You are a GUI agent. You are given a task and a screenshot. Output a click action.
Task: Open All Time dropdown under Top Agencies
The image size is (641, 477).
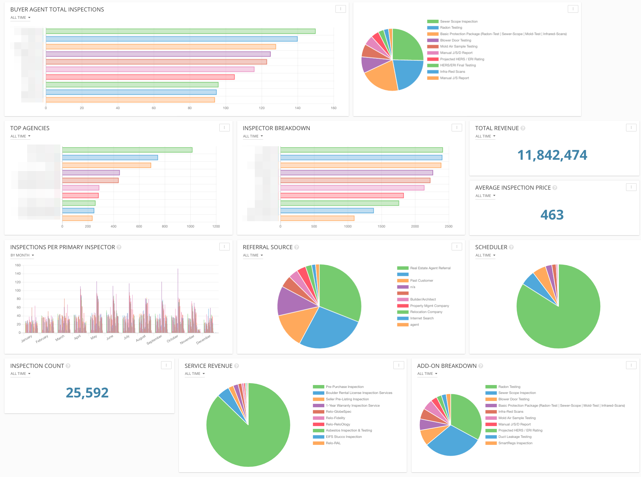point(20,137)
